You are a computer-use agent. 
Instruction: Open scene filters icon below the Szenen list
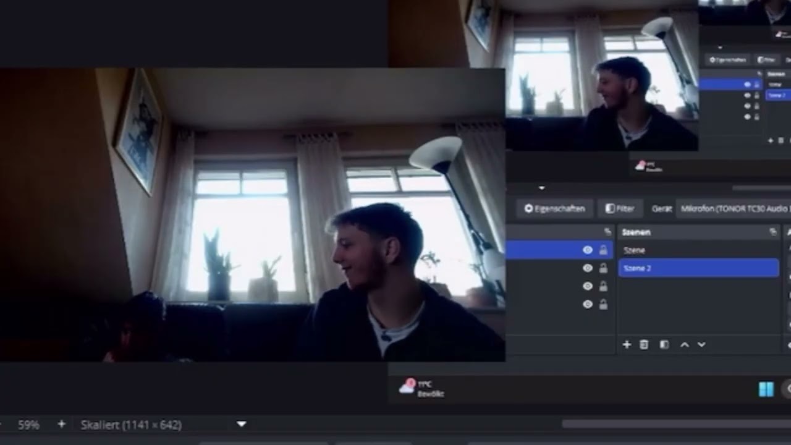click(x=664, y=345)
